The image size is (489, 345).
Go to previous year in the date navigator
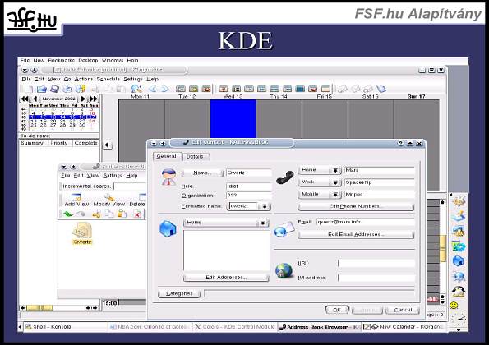pyautogui.click(x=25, y=99)
